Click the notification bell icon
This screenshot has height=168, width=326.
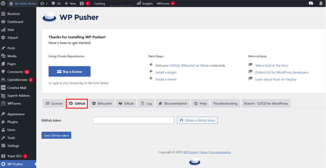tap(321, 3)
